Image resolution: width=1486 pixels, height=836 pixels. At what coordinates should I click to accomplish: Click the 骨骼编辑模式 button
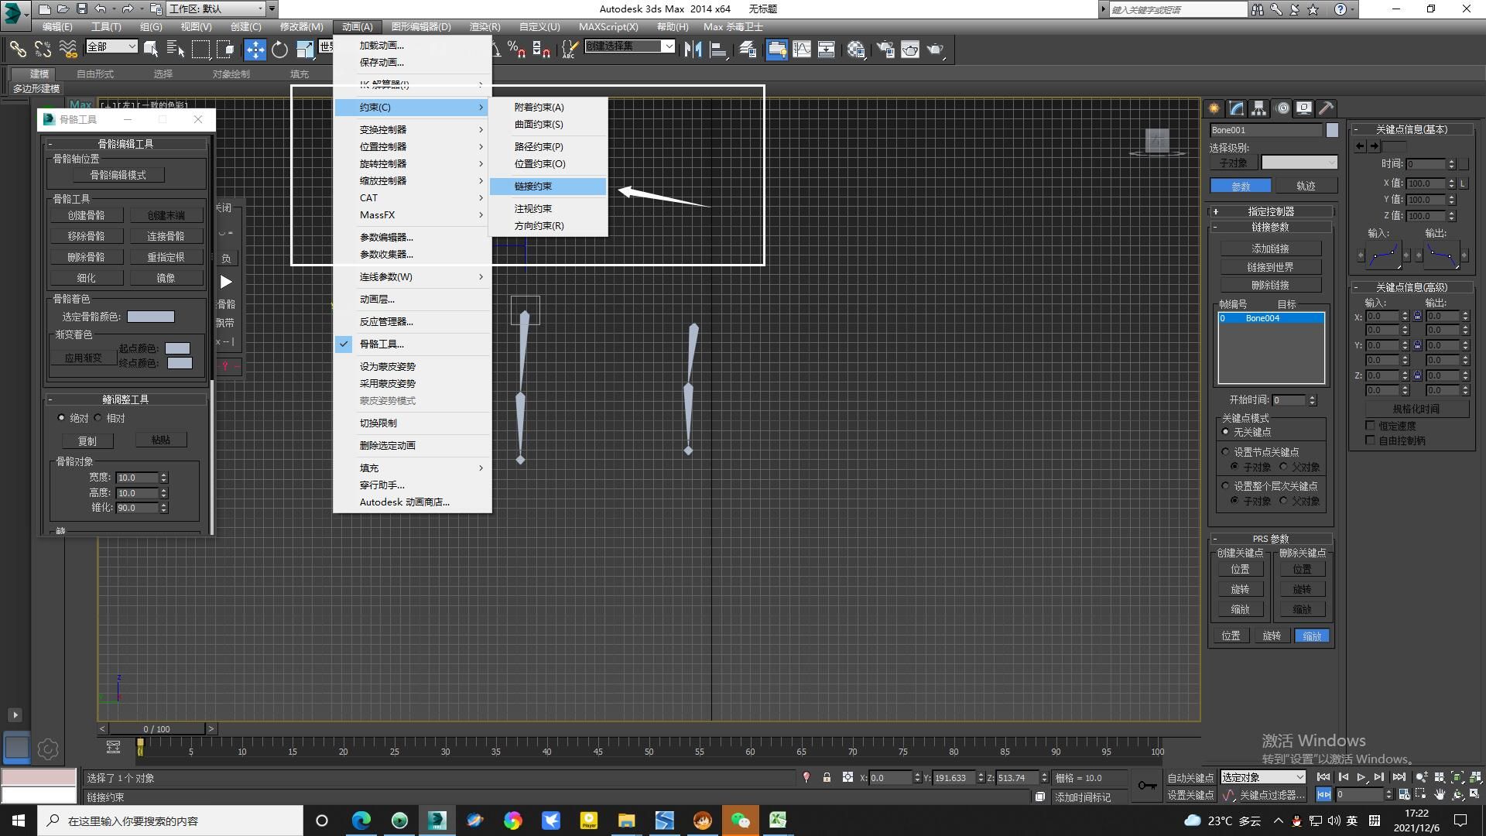[x=118, y=176]
